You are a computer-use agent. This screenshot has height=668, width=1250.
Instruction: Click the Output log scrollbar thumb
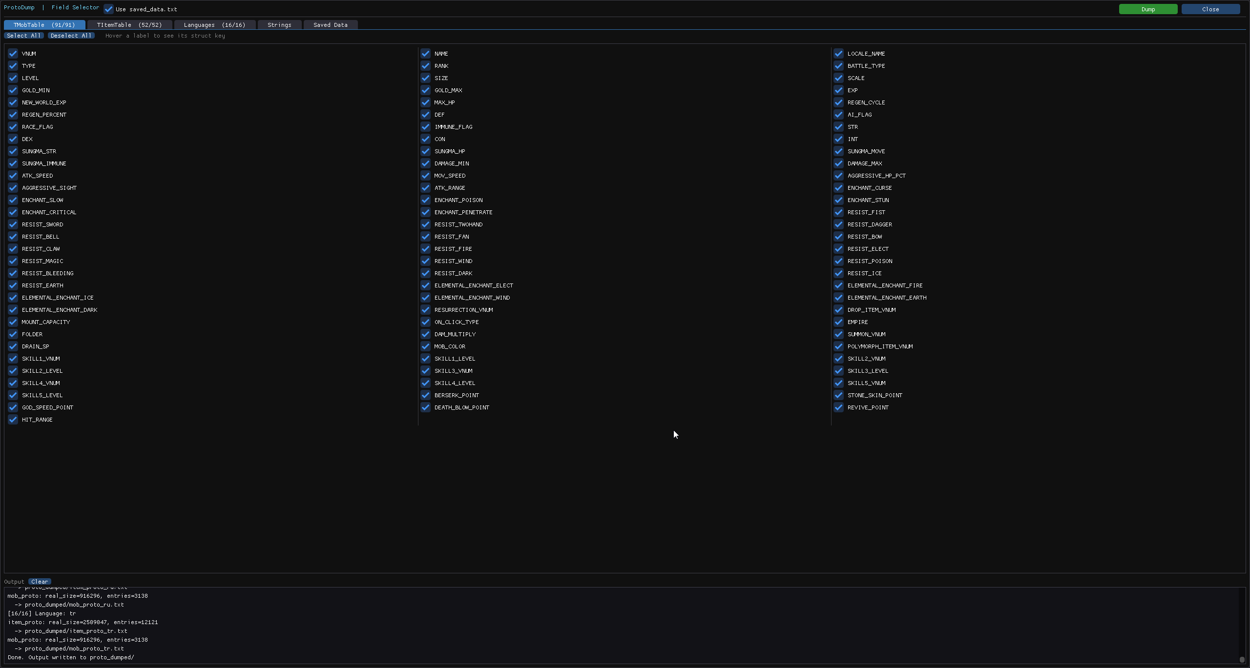(x=1242, y=659)
